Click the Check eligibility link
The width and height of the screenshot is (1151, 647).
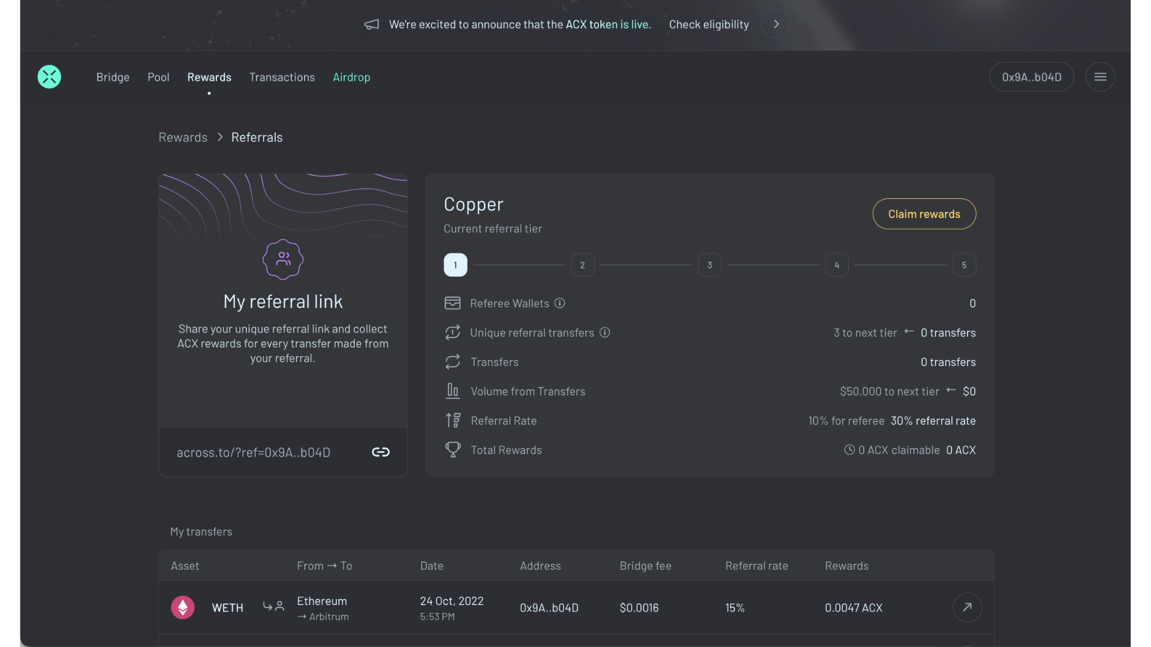point(709,25)
